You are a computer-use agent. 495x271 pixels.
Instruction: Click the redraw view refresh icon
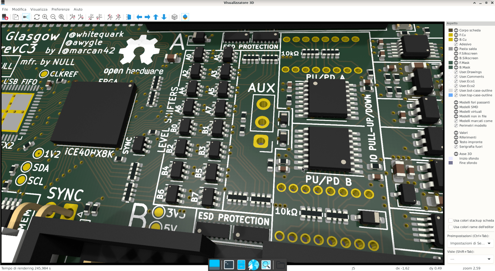coord(37,17)
